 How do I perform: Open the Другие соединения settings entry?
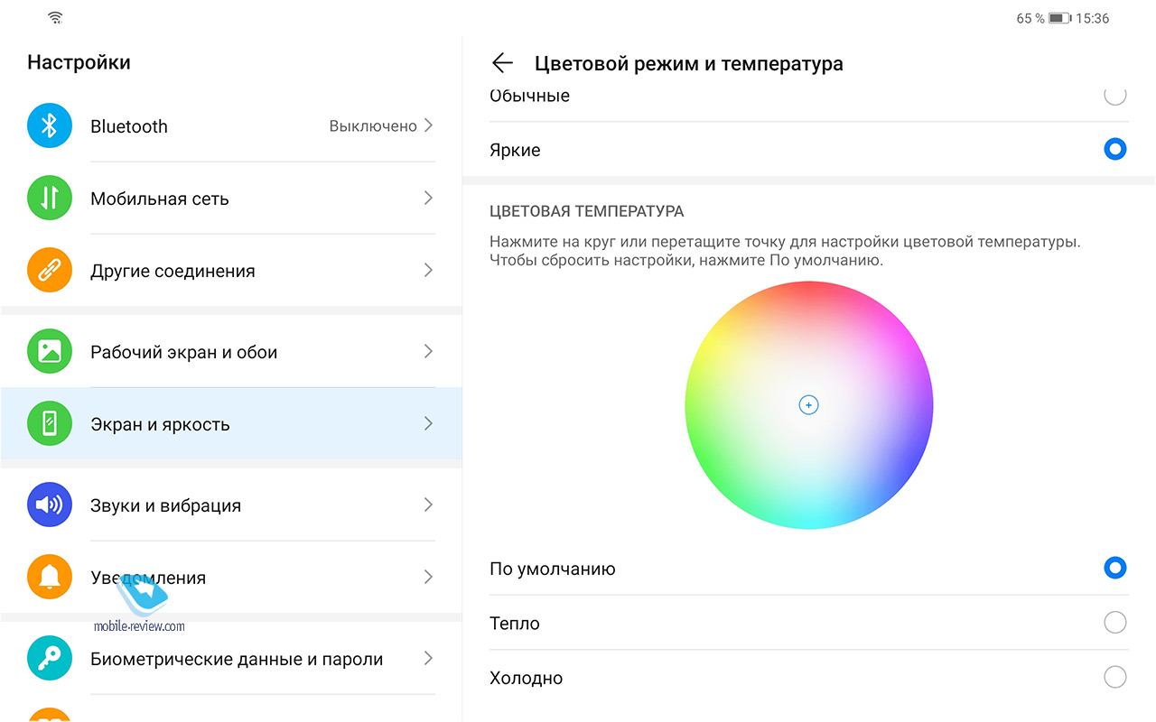(x=231, y=270)
